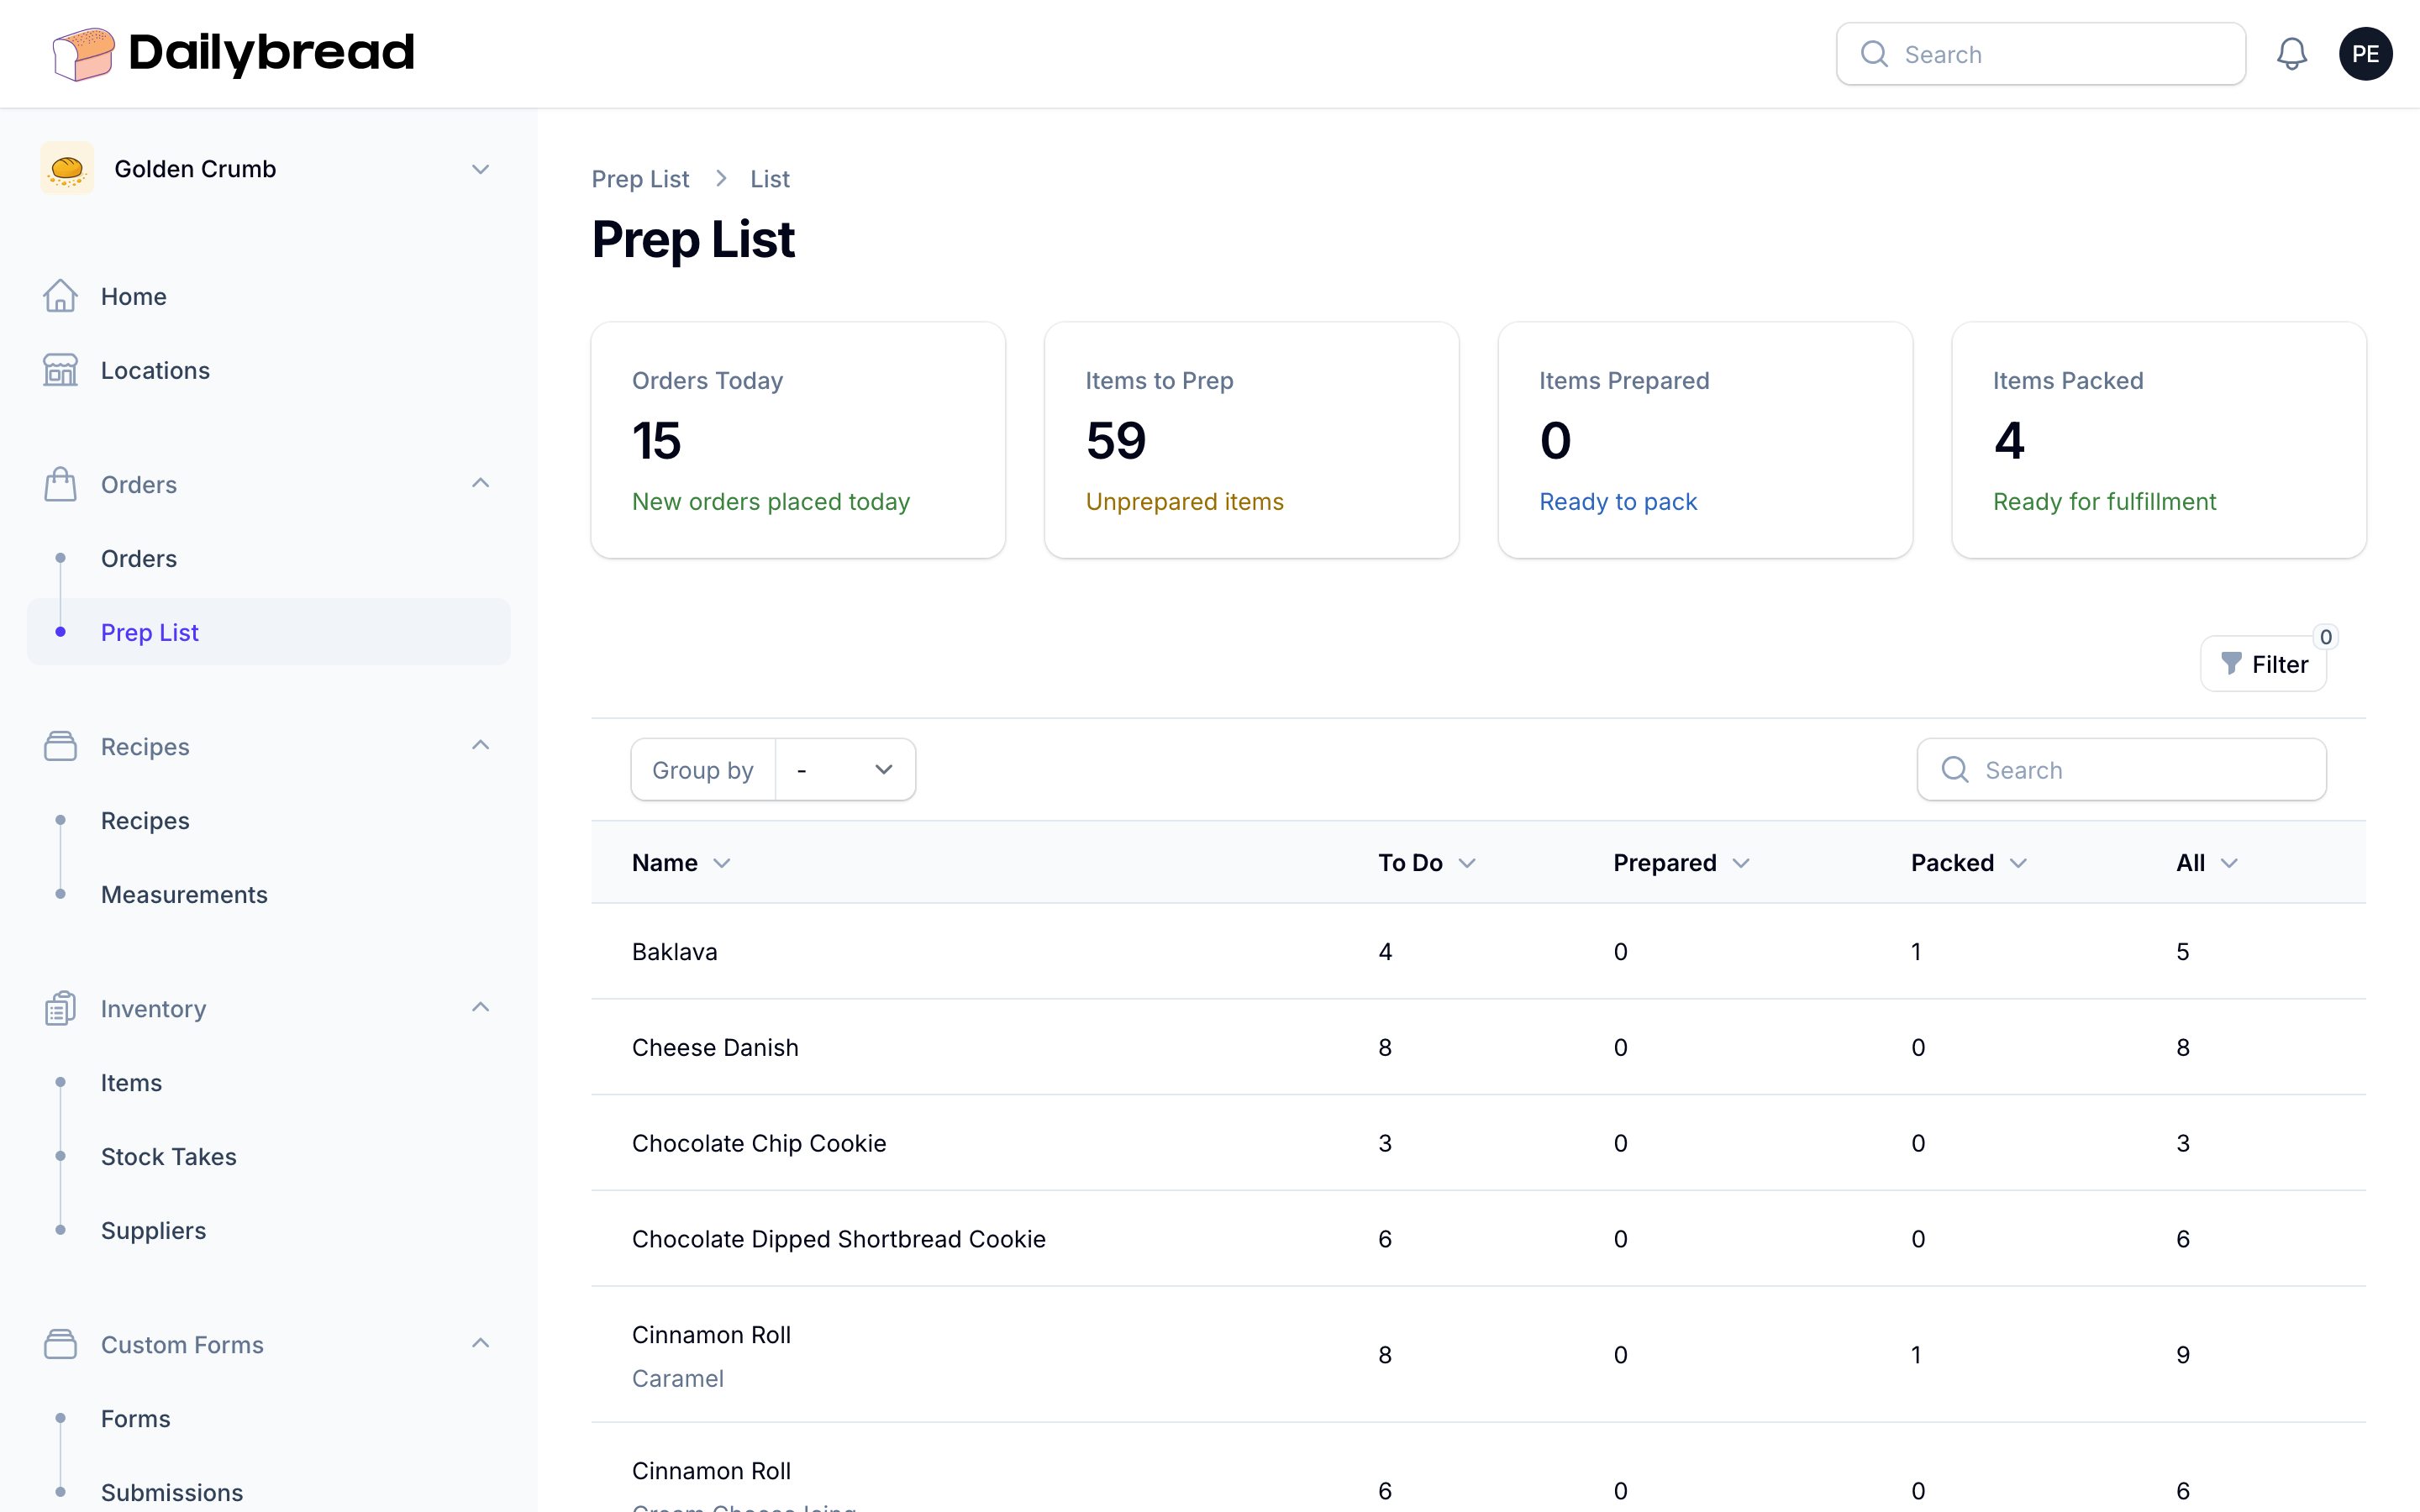Collapse the Orders sidebar section
Screen dimensions: 2420x1512
coord(480,484)
